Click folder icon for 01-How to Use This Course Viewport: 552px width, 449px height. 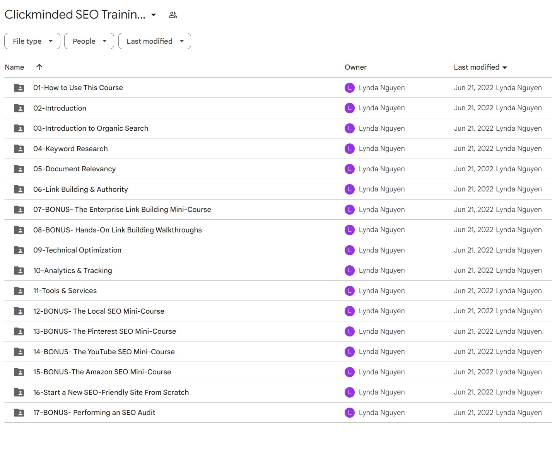click(19, 88)
